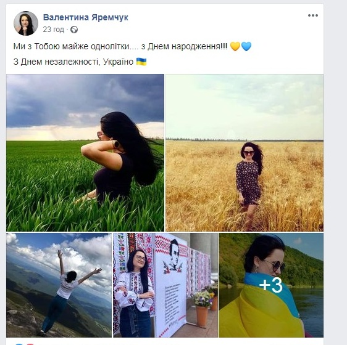
Task: Open the embroidered shirt vyshyvanka photo
Action: (165, 285)
